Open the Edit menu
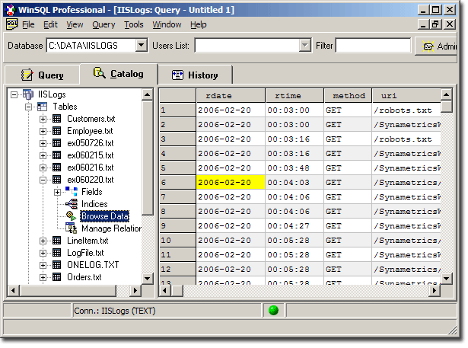Image resolution: width=468 pixels, height=348 pixels. [x=50, y=24]
